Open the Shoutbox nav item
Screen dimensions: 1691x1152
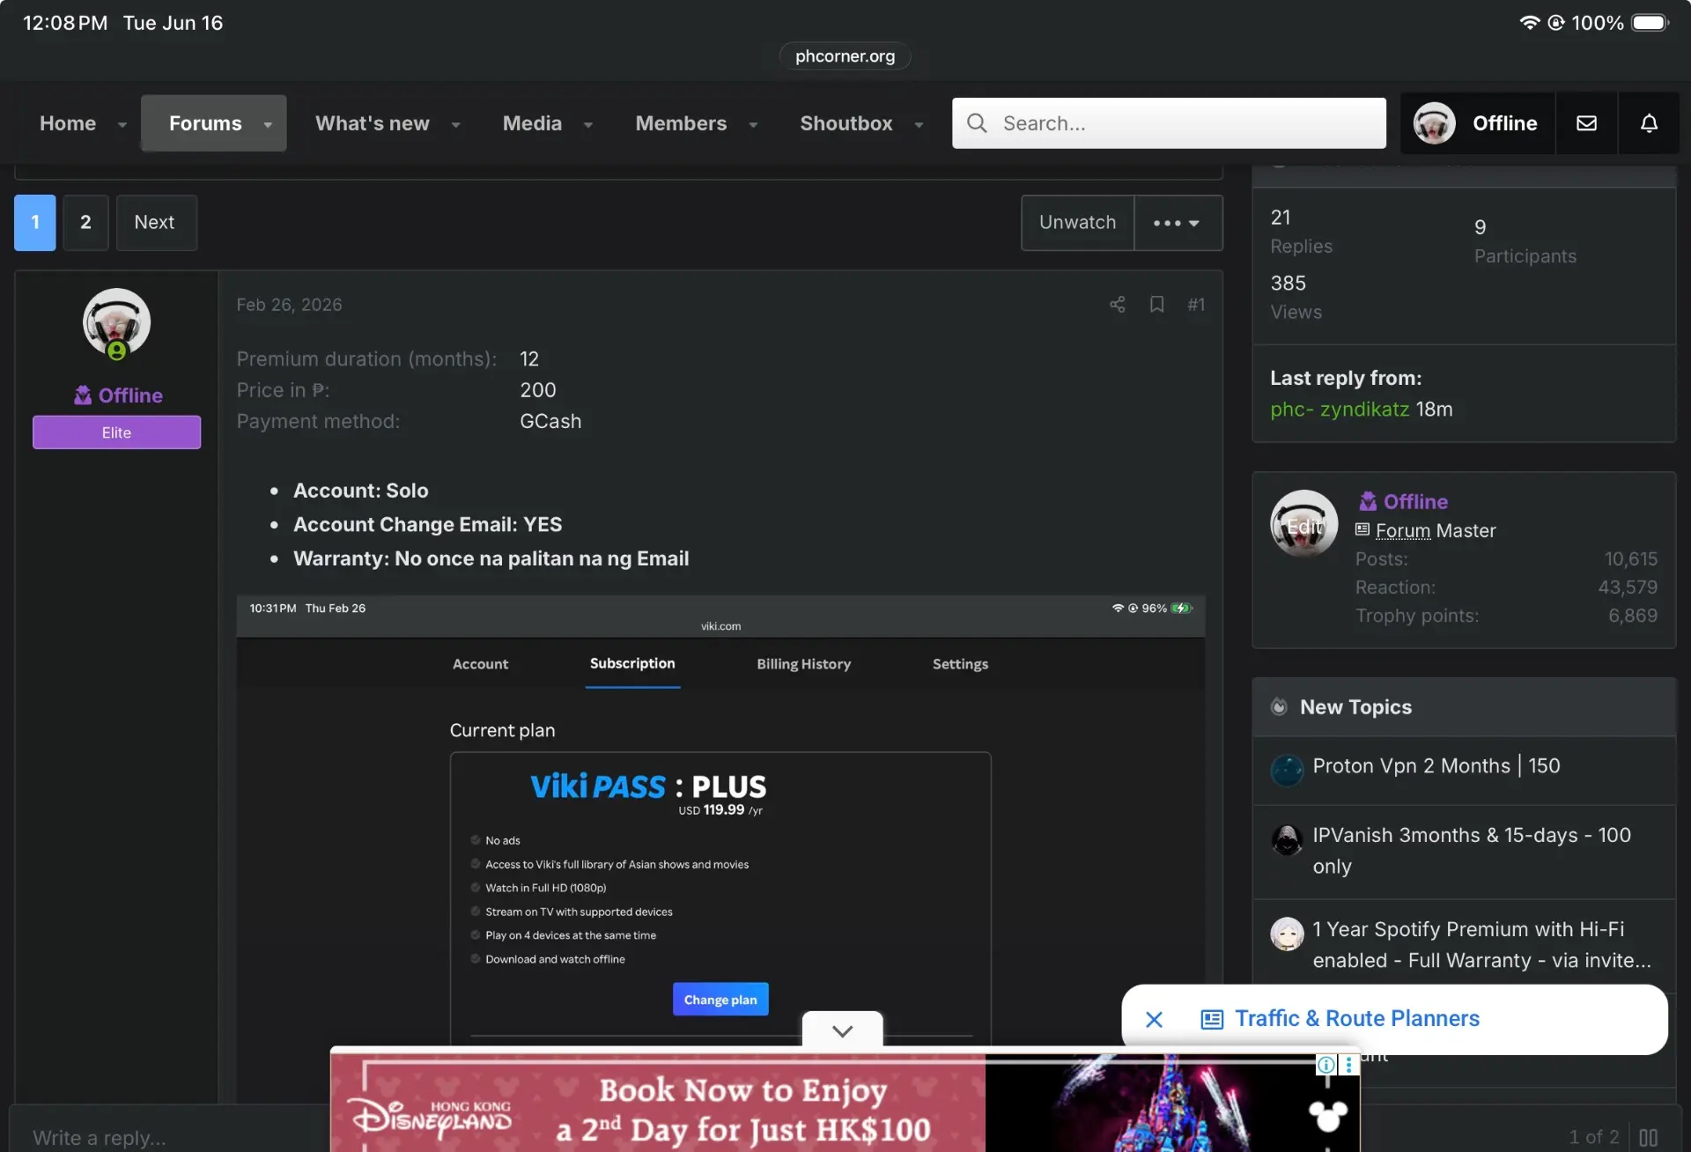[x=845, y=123]
